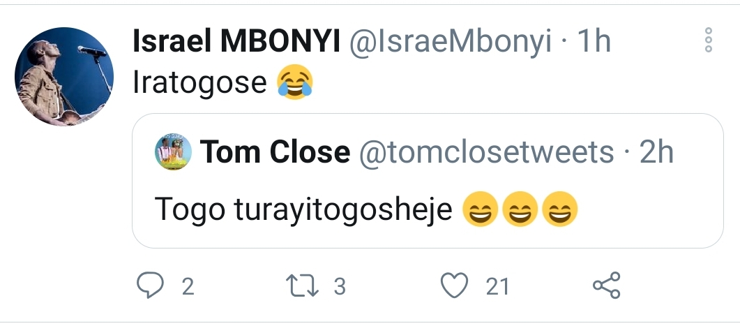Click the Iratogose tweet text

pyautogui.click(x=199, y=83)
